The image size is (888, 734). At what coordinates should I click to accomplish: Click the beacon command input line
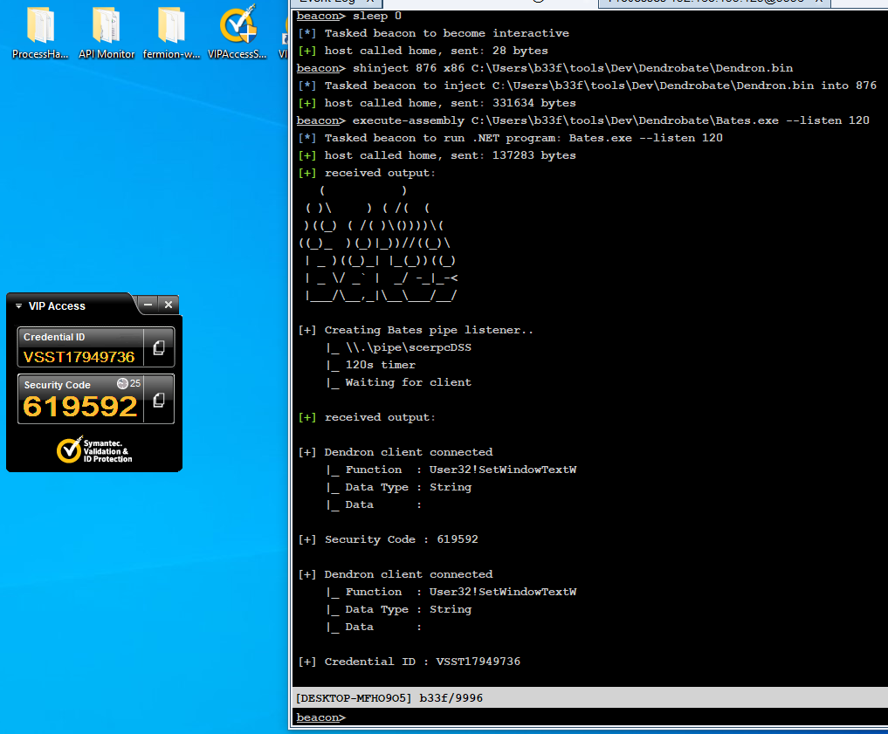[x=590, y=717]
